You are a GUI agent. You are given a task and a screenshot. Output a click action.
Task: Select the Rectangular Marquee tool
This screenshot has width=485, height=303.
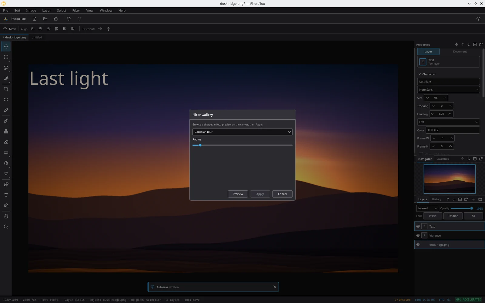pos(6,57)
